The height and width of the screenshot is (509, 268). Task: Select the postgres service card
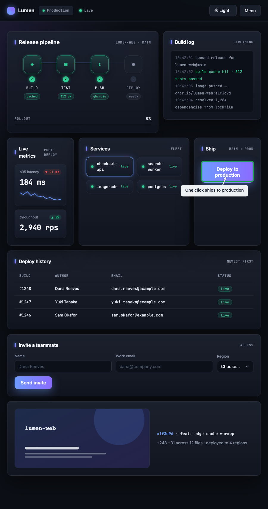tap(159, 187)
